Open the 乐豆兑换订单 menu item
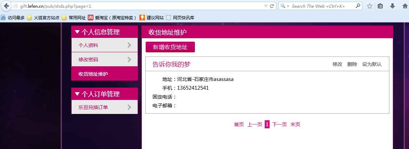 tap(104, 107)
